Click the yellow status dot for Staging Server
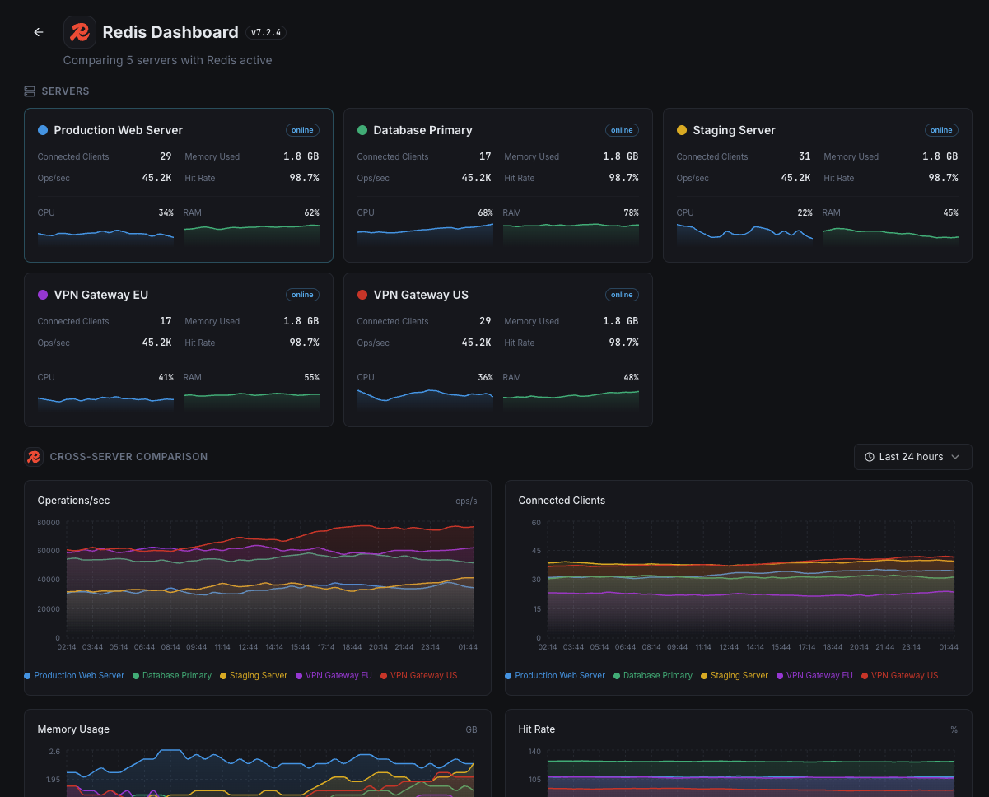This screenshot has width=989, height=797. [x=683, y=129]
